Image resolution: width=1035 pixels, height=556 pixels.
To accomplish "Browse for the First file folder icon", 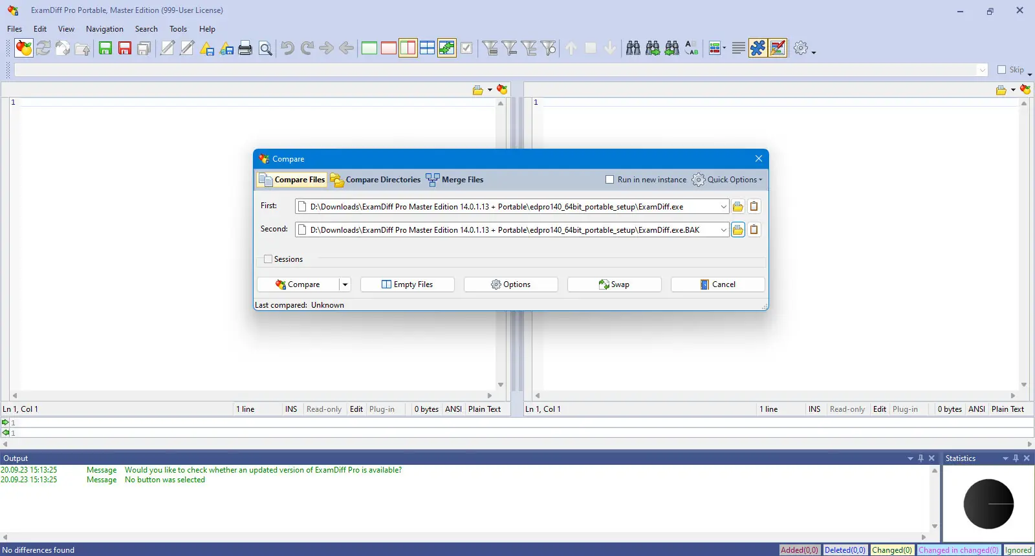I will (738, 207).
